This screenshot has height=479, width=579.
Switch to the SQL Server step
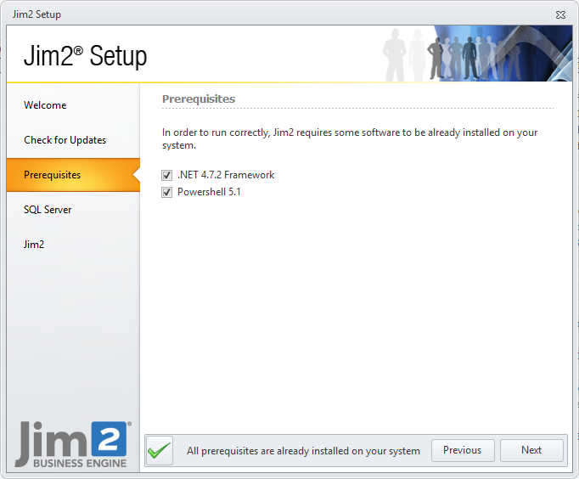pyautogui.click(x=48, y=210)
